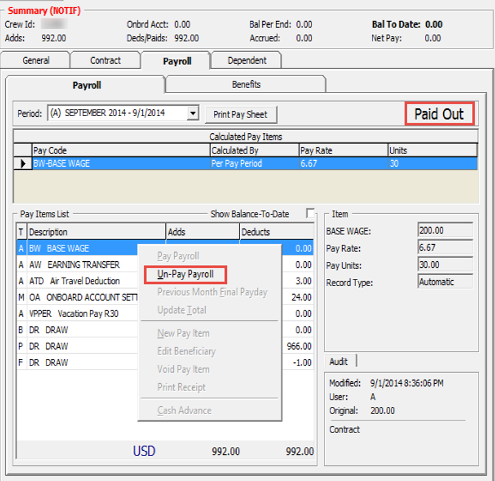
Task: Click the Paid Out status label
Action: pyautogui.click(x=439, y=114)
